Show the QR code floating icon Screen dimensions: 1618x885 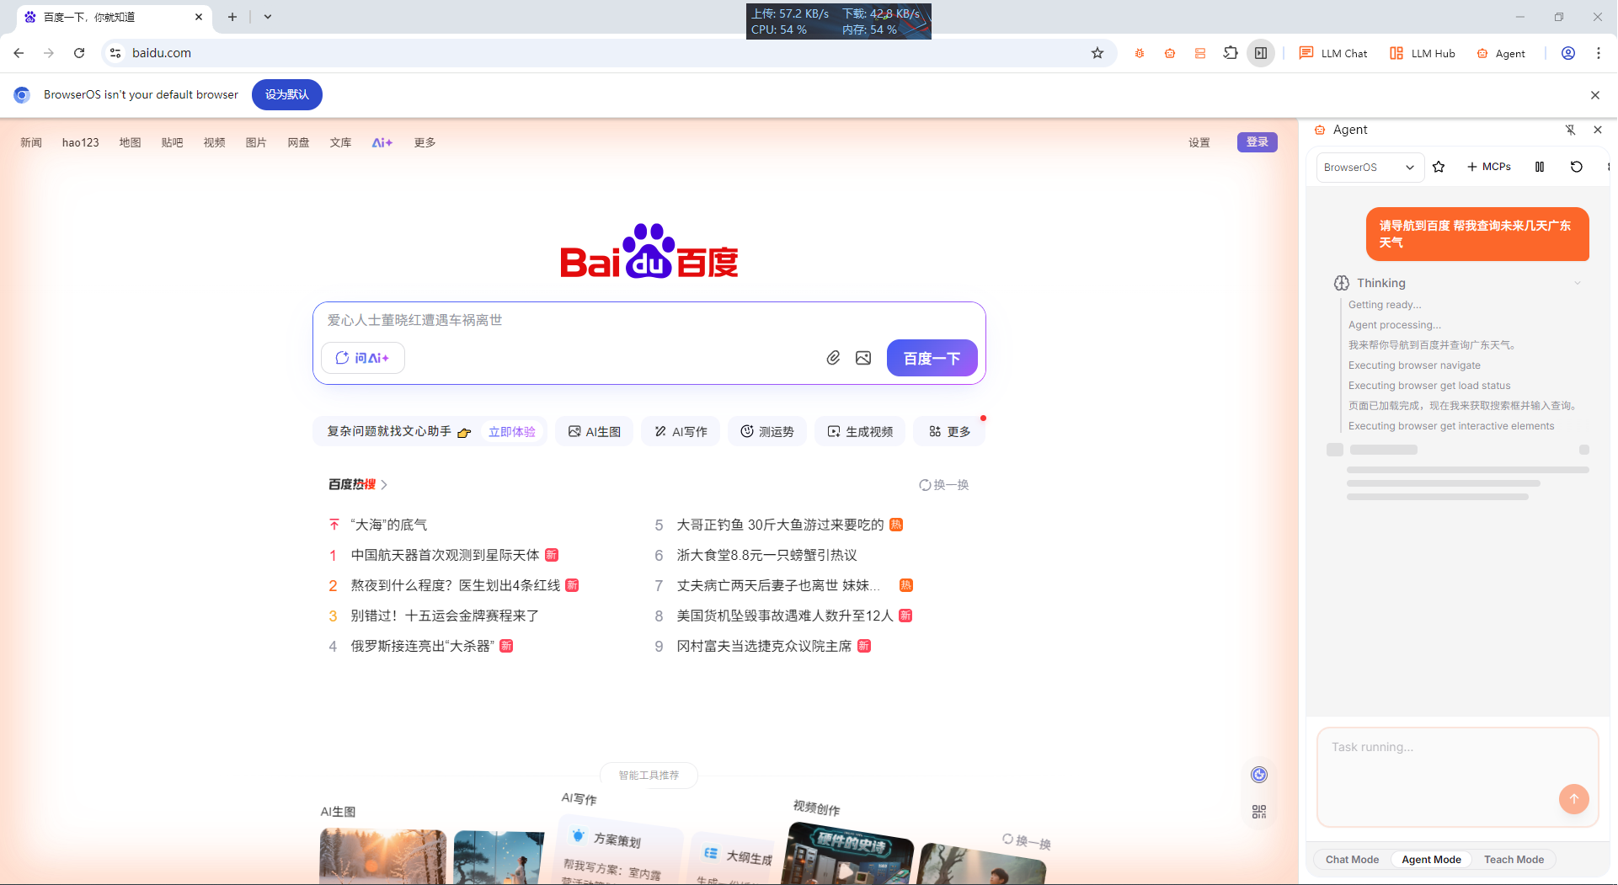(x=1259, y=812)
